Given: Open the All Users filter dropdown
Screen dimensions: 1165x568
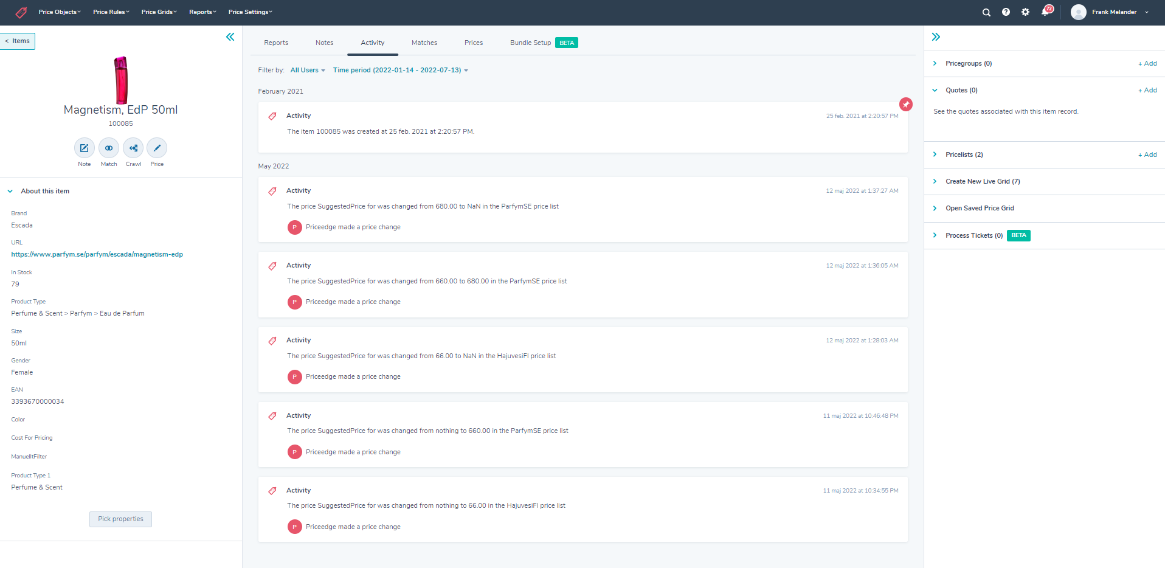Looking at the screenshot, I should coord(308,71).
